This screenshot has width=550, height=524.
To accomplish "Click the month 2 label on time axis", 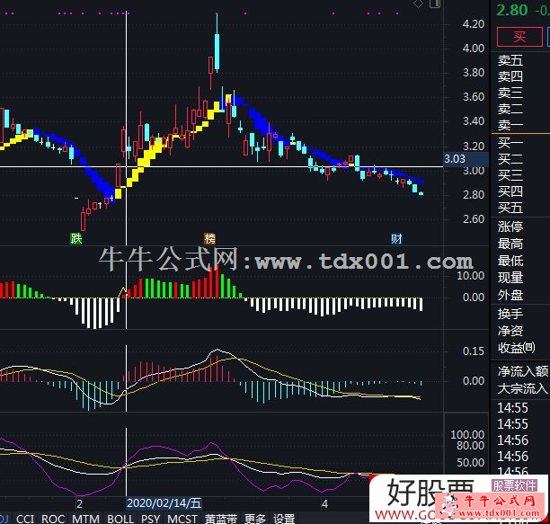I will (x=79, y=504).
